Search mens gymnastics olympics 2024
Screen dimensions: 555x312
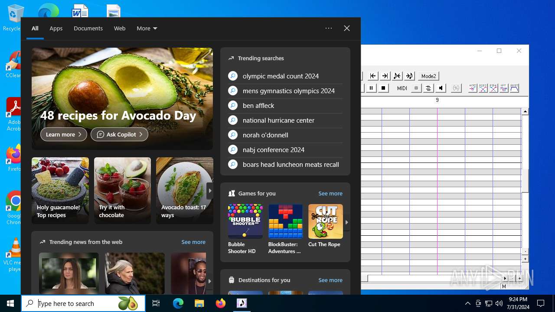tap(285, 91)
